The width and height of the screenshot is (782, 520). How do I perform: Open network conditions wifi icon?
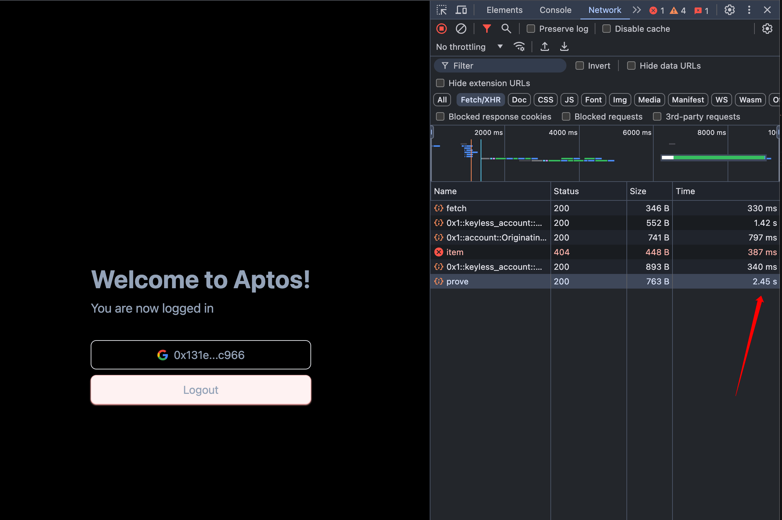[x=519, y=47]
